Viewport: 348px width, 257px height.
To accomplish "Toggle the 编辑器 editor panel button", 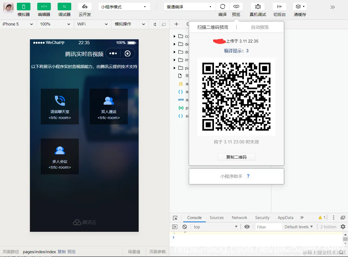I will pyautogui.click(x=44, y=7).
